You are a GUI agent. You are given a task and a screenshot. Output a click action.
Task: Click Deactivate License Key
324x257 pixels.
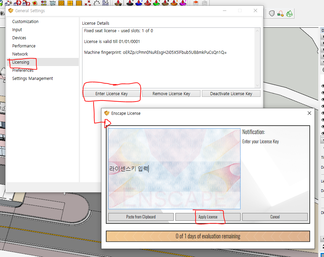point(231,94)
